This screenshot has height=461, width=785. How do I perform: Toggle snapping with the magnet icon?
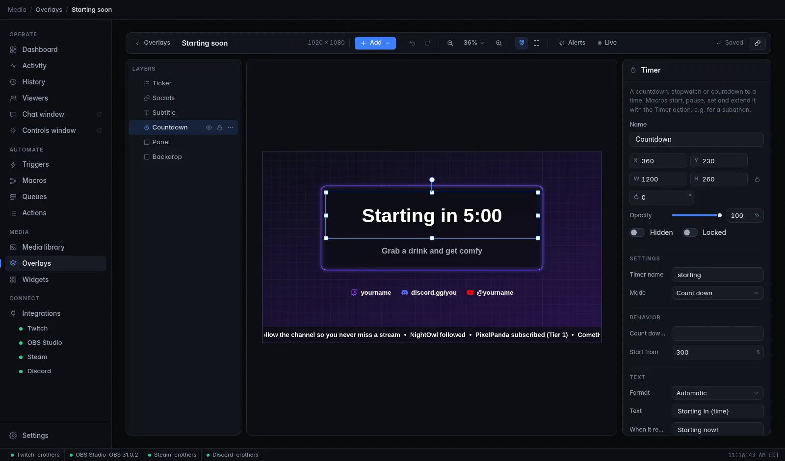point(522,43)
